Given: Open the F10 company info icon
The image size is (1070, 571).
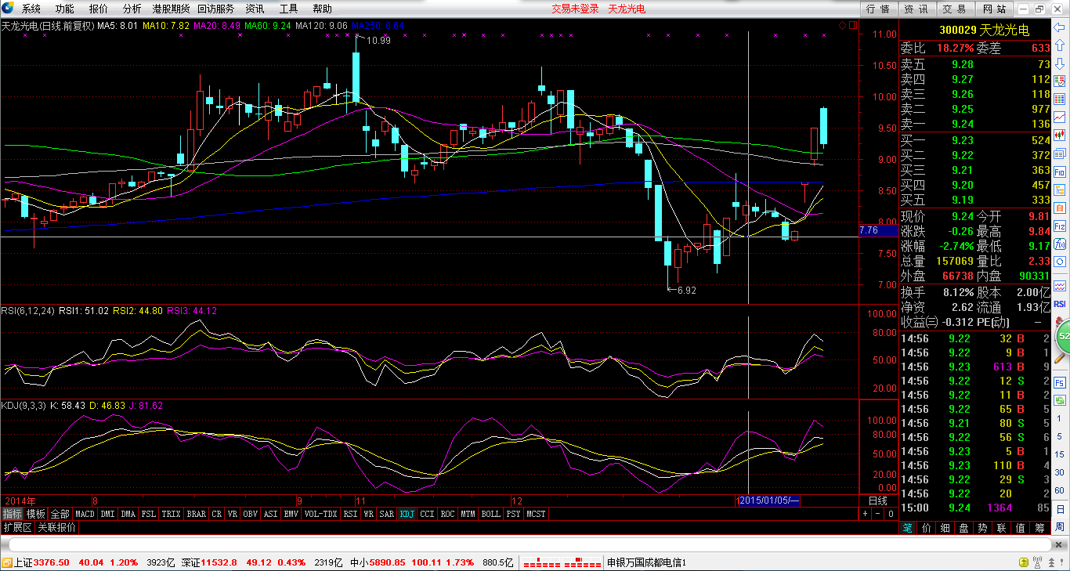Looking at the screenshot, I should (1059, 172).
